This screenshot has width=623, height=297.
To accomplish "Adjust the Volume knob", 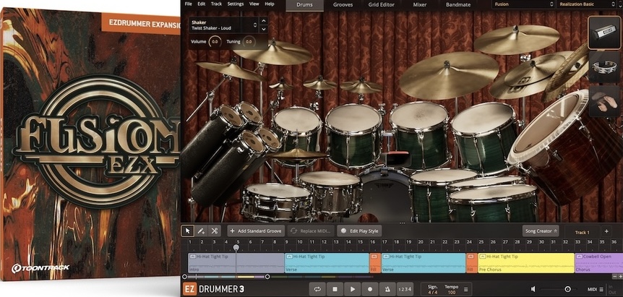I will point(215,42).
